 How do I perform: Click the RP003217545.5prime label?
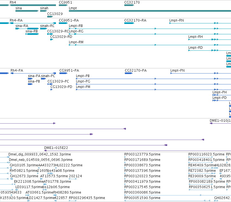(142, 187)
